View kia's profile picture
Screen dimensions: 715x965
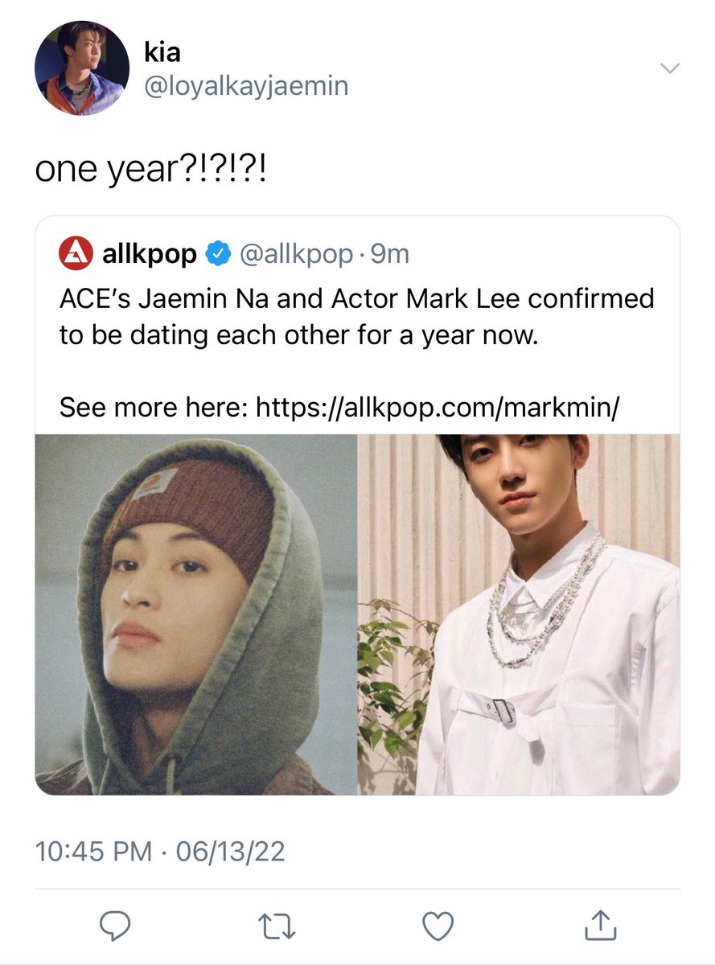pyautogui.click(x=82, y=68)
